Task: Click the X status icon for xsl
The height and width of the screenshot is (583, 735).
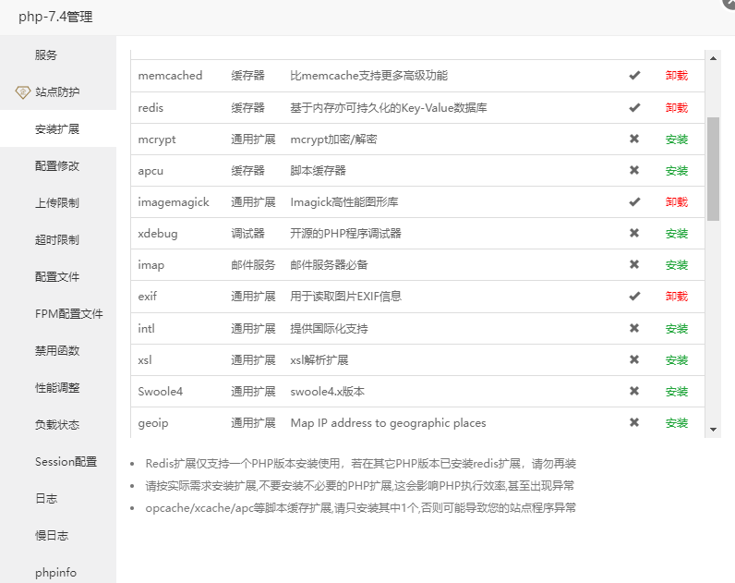Action: coord(634,359)
